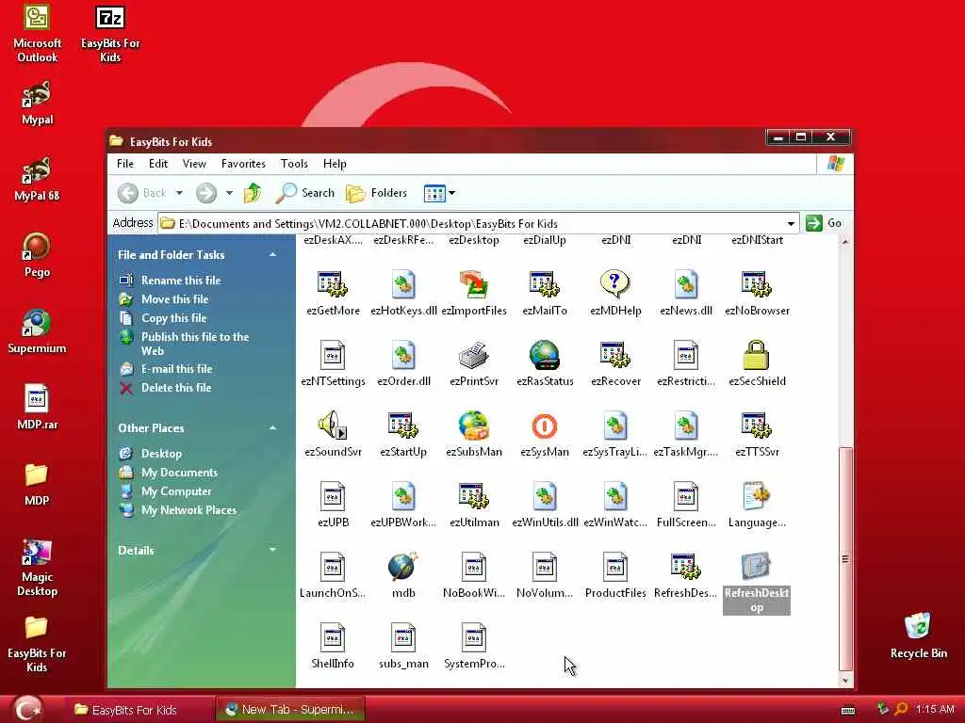Image resolution: width=965 pixels, height=723 pixels.
Task: Select the ezOrder.dll file
Action: (x=403, y=355)
